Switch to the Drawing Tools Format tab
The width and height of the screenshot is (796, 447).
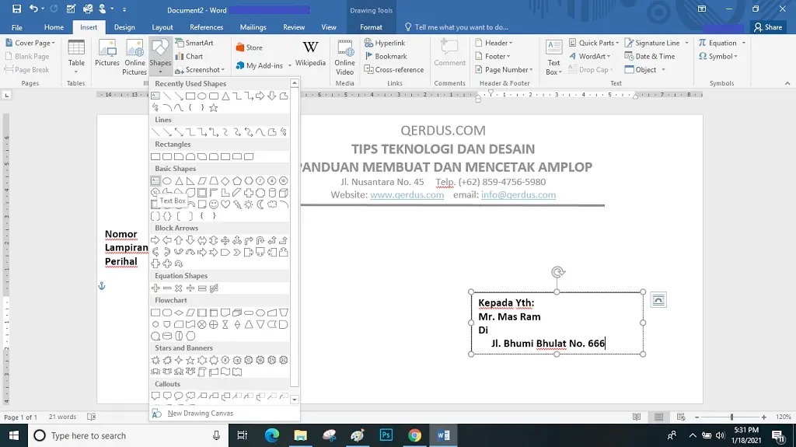click(x=371, y=27)
